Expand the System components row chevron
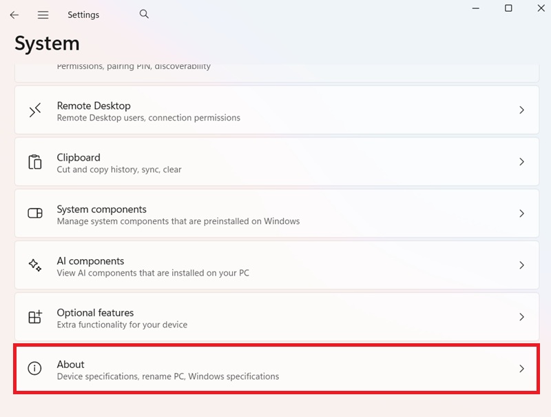 pyautogui.click(x=521, y=214)
